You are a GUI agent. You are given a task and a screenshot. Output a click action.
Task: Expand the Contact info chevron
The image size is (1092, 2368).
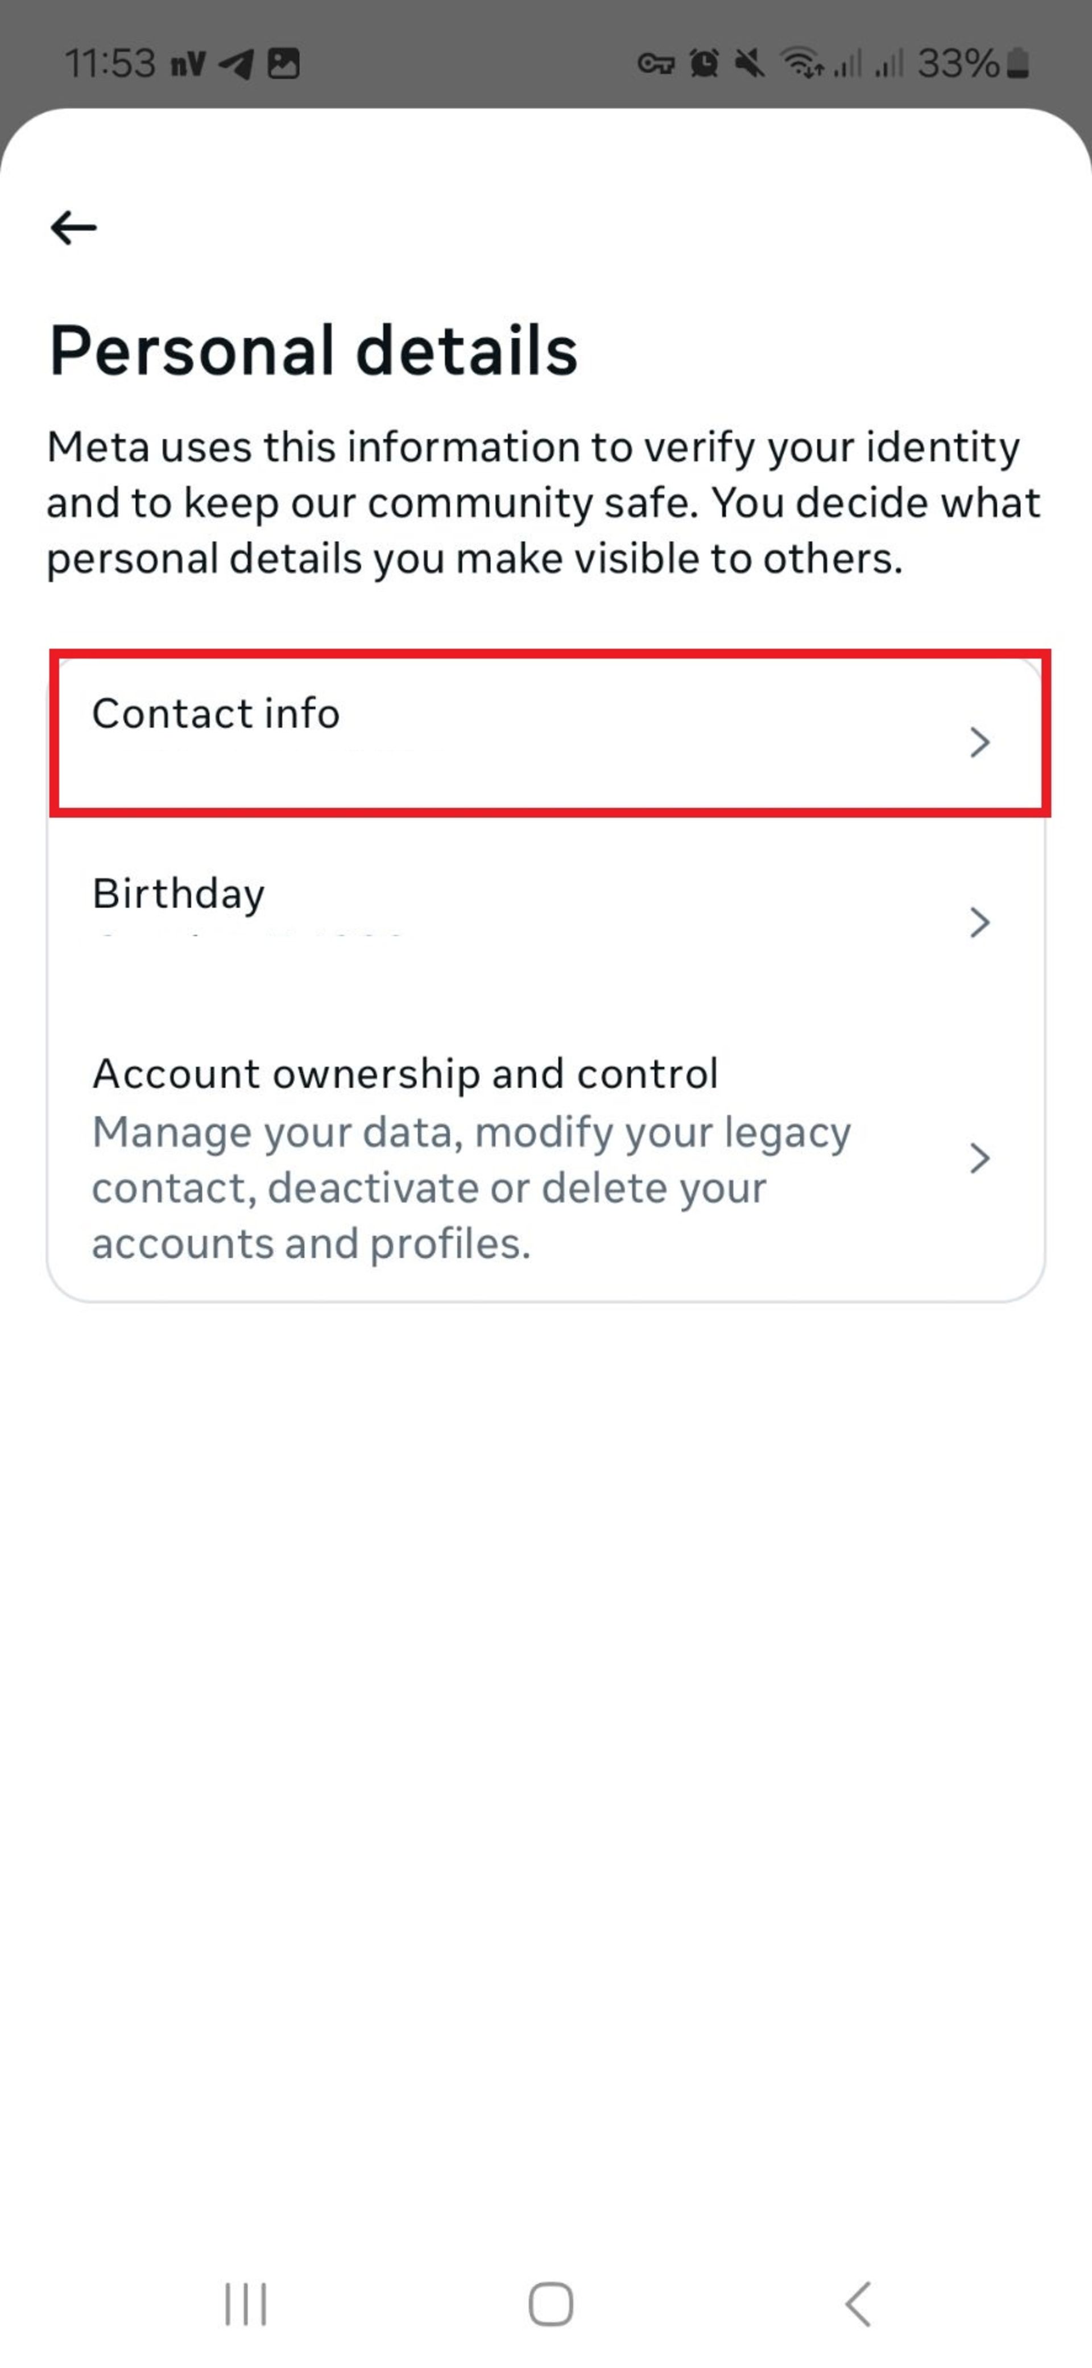[980, 742]
